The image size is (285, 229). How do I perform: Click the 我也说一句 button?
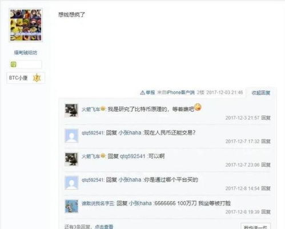tap(255, 227)
